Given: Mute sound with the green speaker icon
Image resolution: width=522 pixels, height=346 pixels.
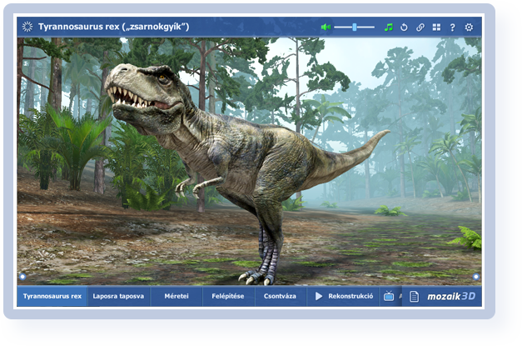Looking at the screenshot, I should click(326, 27).
